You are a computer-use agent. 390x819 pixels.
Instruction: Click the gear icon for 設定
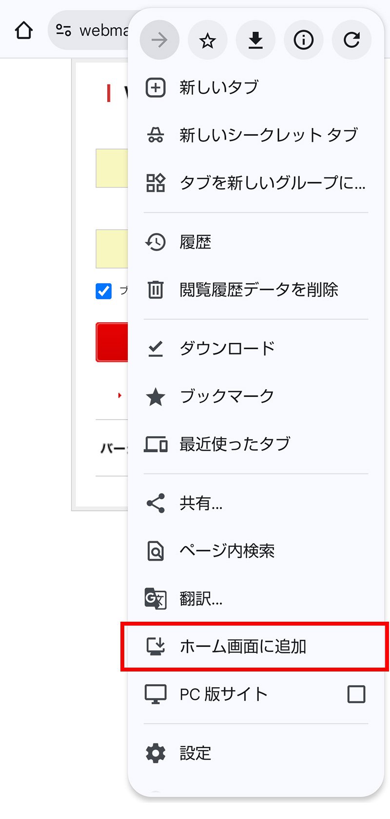click(156, 753)
